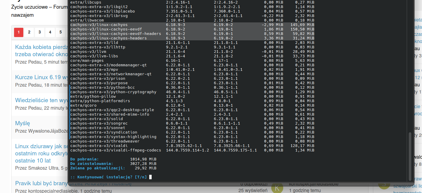This screenshot has height=193, width=422.
Task: Click the 'extra/libwacom' package row
Action: (x=192, y=20)
